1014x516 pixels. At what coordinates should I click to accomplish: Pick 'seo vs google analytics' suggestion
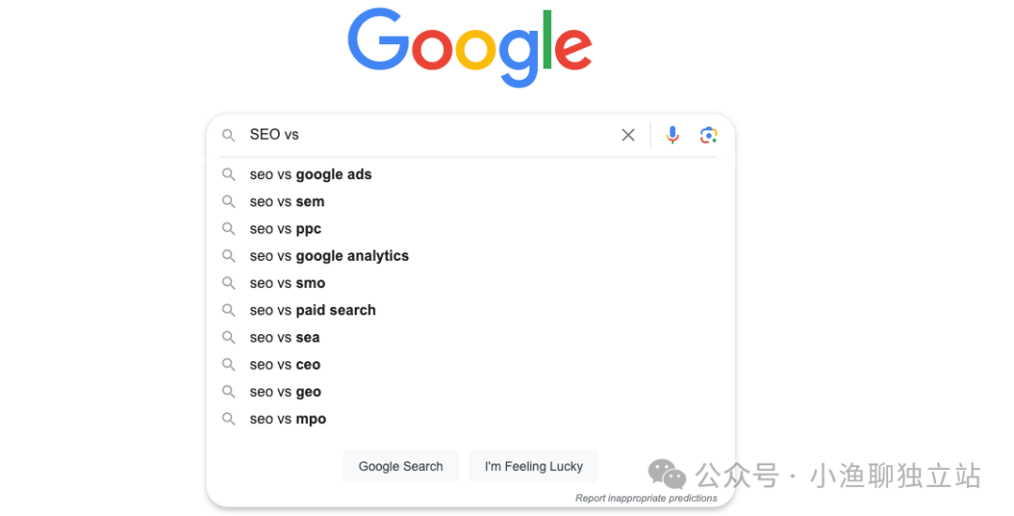pyautogui.click(x=470, y=256)
